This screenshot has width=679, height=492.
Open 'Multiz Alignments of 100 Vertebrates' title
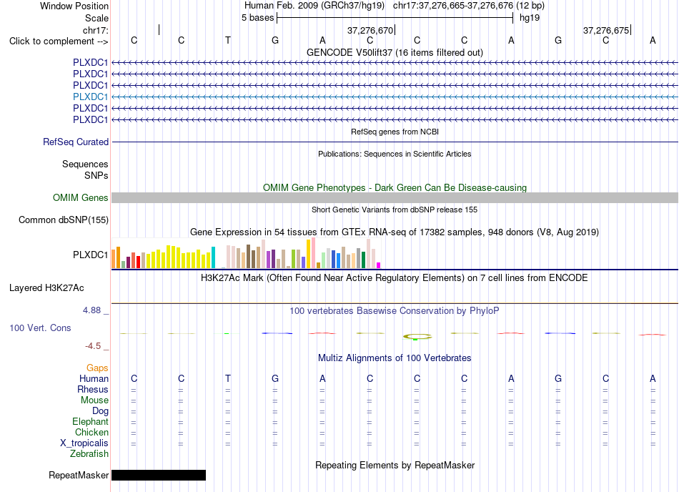point(395,358)
